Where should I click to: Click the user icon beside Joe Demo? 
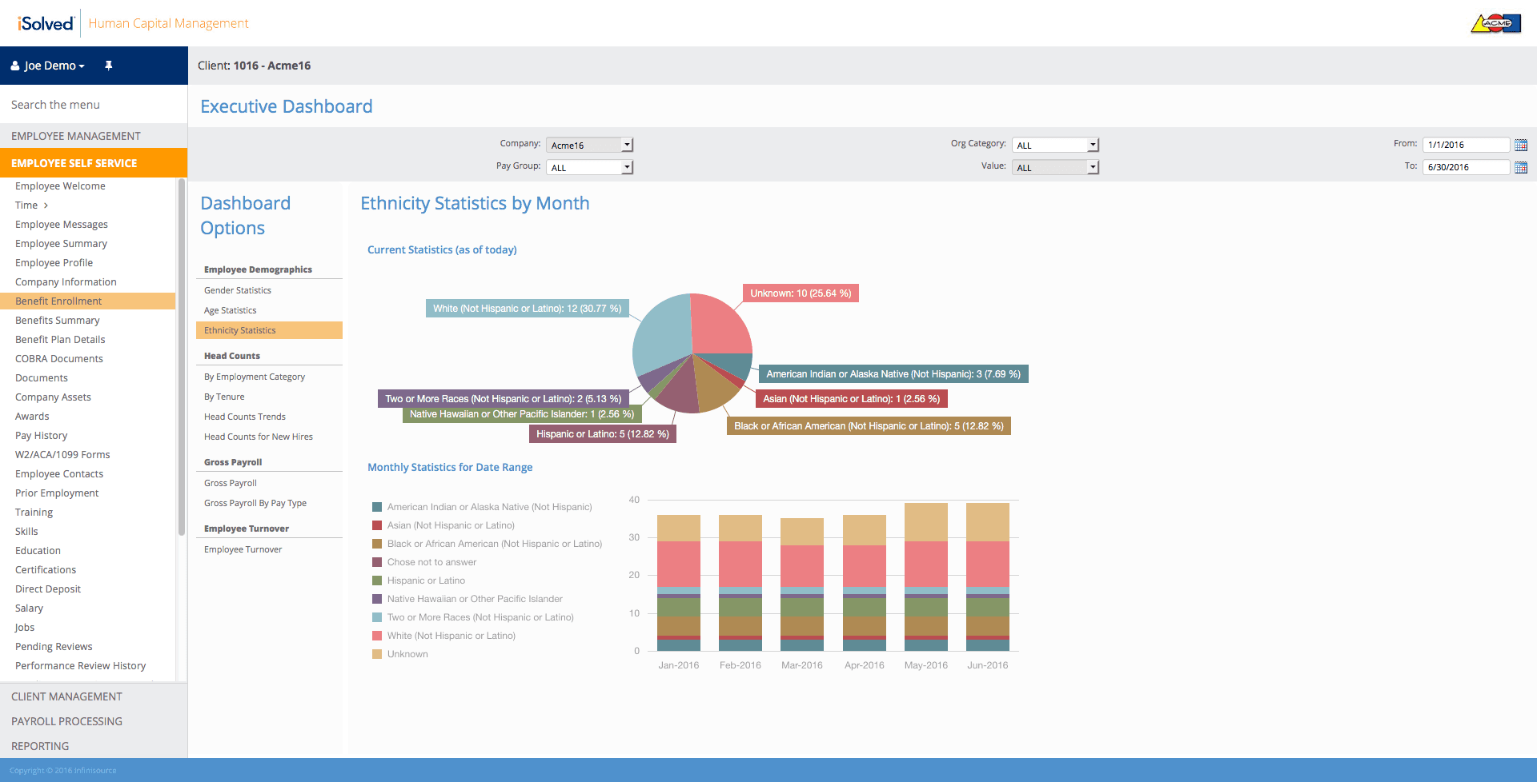(15, 66)
